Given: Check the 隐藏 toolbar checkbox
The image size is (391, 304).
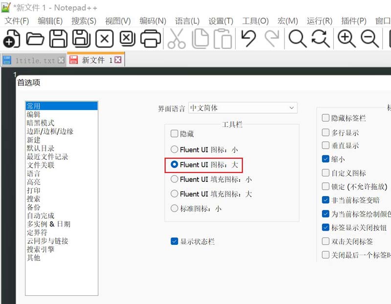Looking at the screenshot, I should click(174, 133).
